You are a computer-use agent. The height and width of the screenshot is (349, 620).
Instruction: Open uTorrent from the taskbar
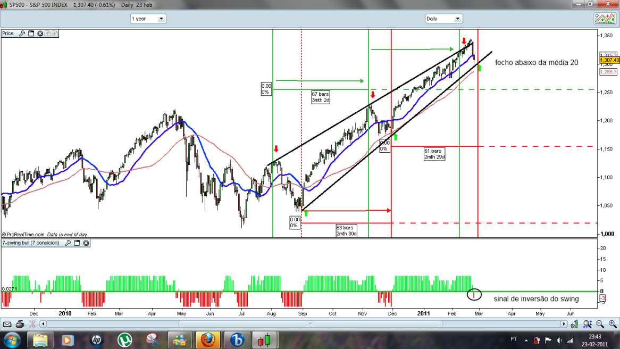(124, 340)
